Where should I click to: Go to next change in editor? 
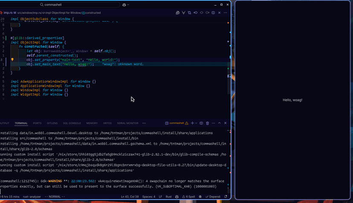point(208,13)
